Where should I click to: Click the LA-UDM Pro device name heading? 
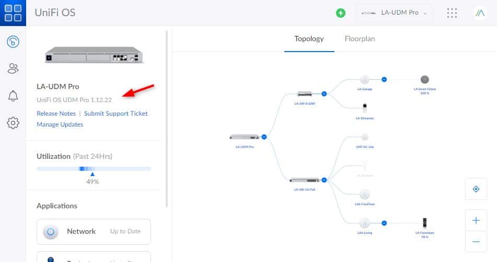58,86
